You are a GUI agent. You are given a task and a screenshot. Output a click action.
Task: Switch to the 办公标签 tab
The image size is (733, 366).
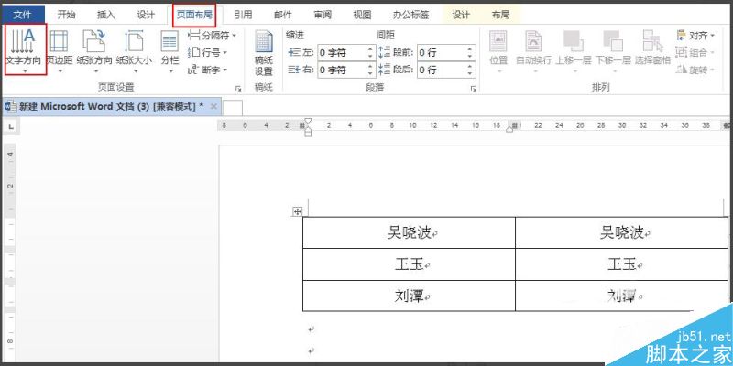410,15
